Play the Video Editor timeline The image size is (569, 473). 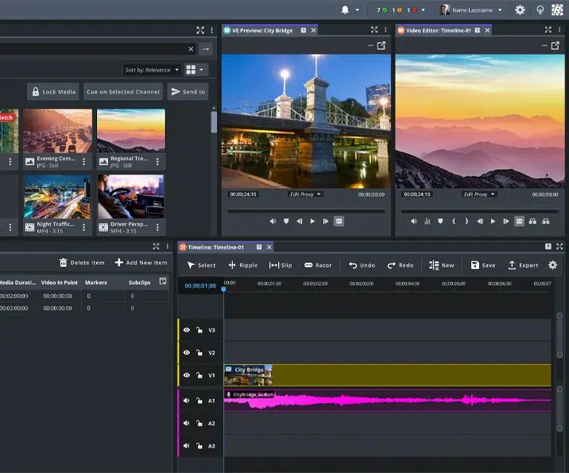pos(493,221)
